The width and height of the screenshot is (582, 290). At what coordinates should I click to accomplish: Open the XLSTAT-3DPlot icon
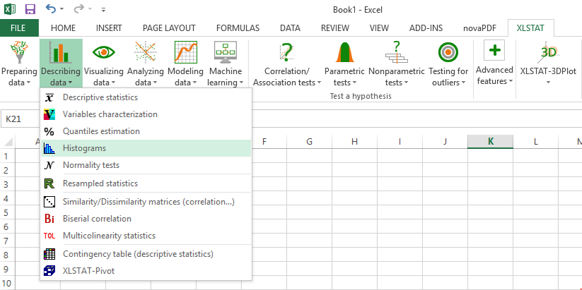(x=548, y=52)
